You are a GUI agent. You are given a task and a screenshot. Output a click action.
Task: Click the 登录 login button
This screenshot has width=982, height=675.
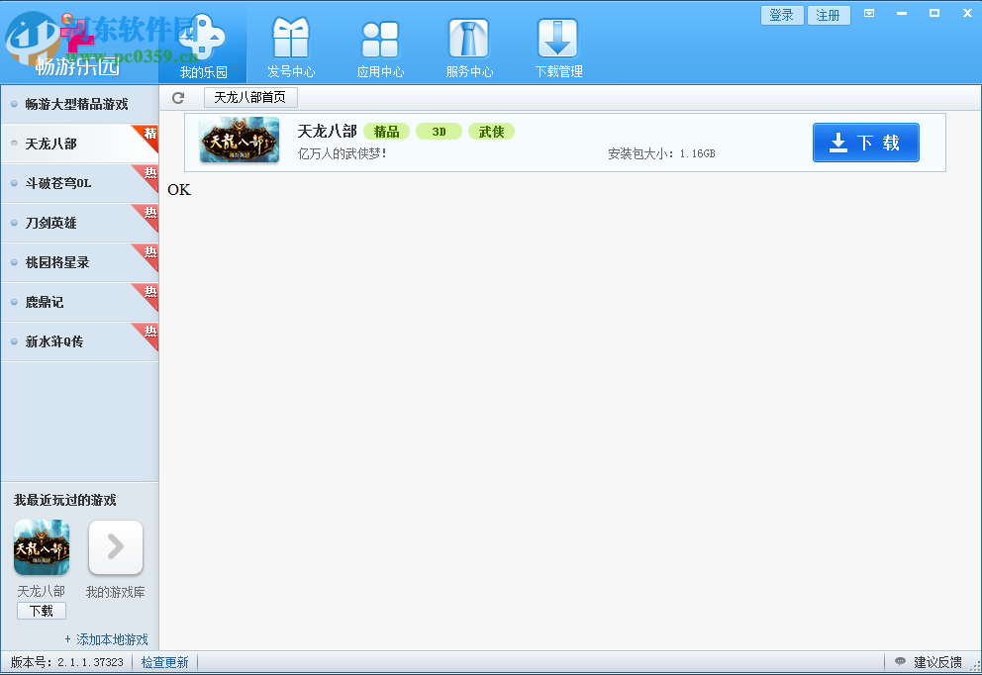coord(782,15)
